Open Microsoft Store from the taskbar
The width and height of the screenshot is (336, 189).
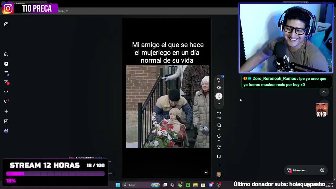[x=203, y=185]
